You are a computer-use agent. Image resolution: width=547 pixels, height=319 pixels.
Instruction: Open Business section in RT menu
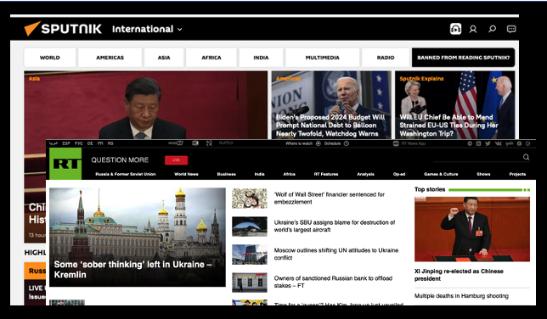tap(227, 174)
